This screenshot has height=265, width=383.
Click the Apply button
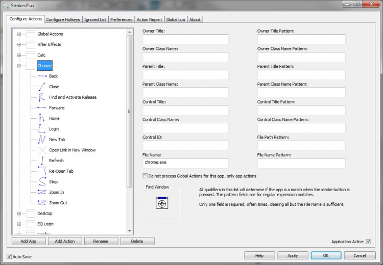point(293,255)
